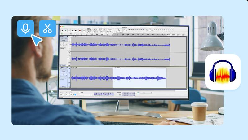Click the horizontal scrollbar below the tracks

pyautogui.click(x=123, y=91)
